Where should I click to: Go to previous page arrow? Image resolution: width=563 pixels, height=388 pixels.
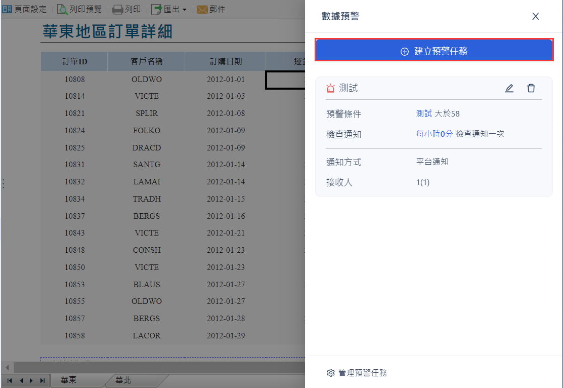tap(21, 380)
